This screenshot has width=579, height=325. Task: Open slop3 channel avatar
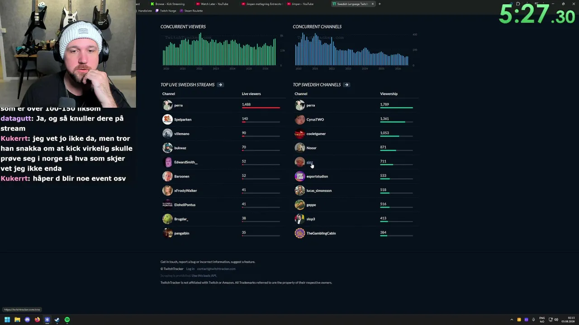(x=299, y=219)
